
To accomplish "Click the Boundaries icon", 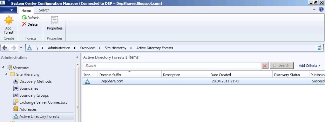I will [16, 88].
